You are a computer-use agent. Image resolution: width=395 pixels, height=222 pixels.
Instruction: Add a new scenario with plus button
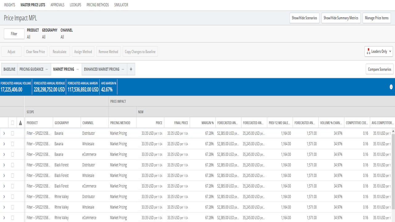tap(131, 69)
